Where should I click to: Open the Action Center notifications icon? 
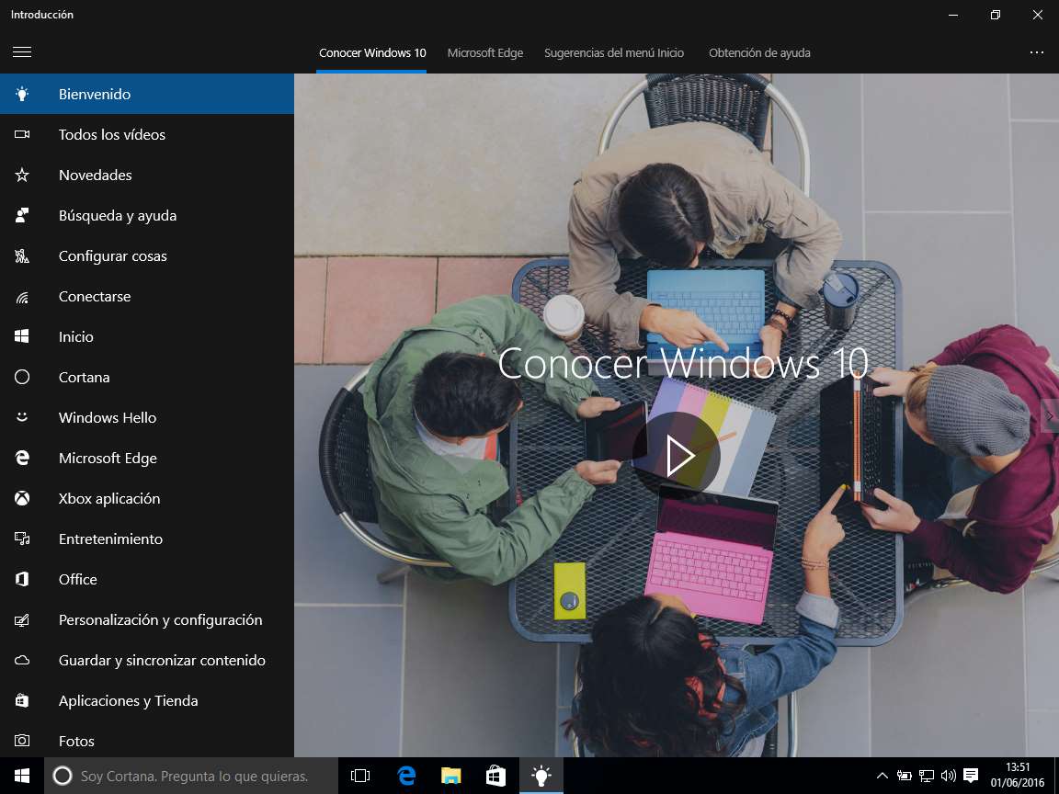coord(971,776)
